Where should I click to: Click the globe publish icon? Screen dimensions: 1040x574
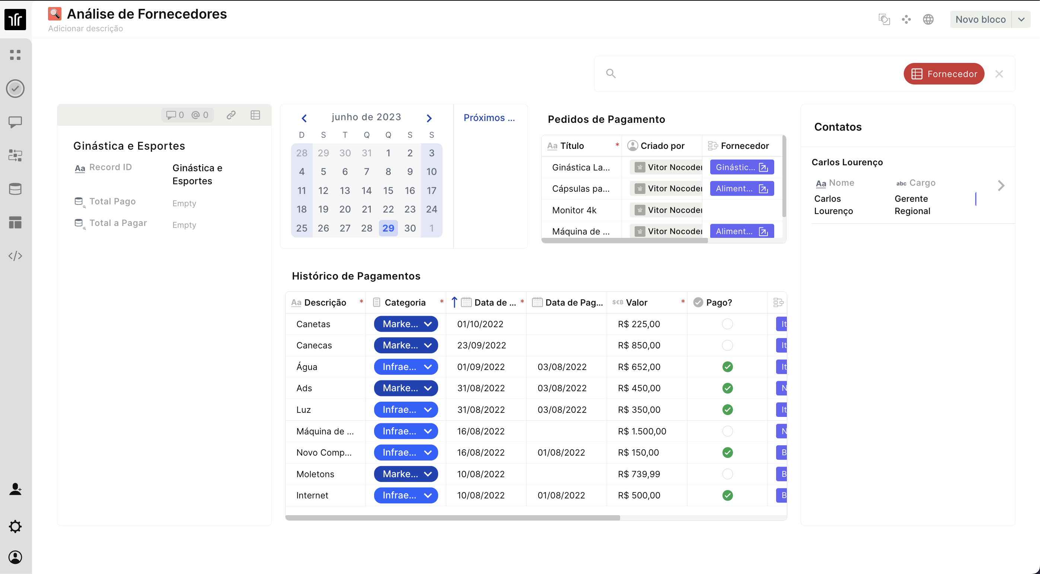[928, 19]
